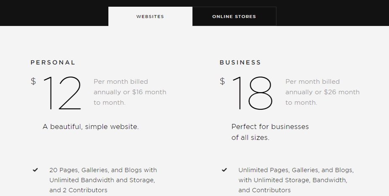Click "A beautiful, simple website." tagline
The height and width of the screenshot is (196, 389).
(91, 126)
